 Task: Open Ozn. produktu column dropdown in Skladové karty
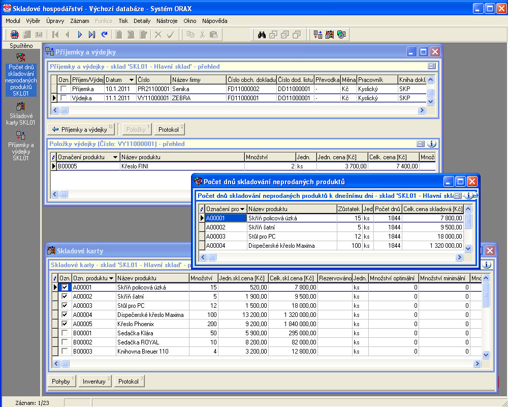click(x=111, y=278)
